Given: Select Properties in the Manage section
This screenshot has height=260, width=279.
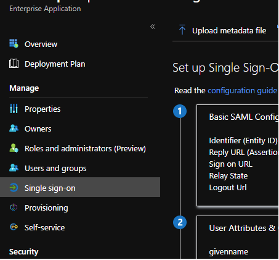Looking at the screenshot, I should click(42, 109).
